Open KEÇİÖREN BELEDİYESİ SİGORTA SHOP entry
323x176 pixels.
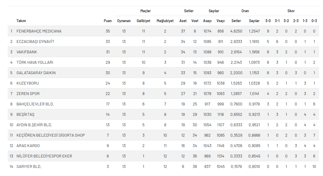click(51, 135)
